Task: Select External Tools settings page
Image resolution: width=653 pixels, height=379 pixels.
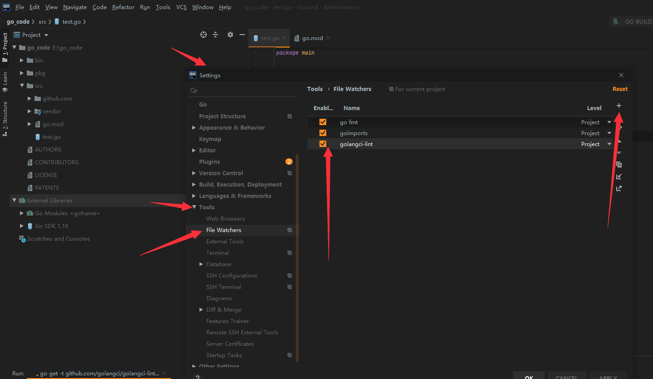Action: [224, 242]
